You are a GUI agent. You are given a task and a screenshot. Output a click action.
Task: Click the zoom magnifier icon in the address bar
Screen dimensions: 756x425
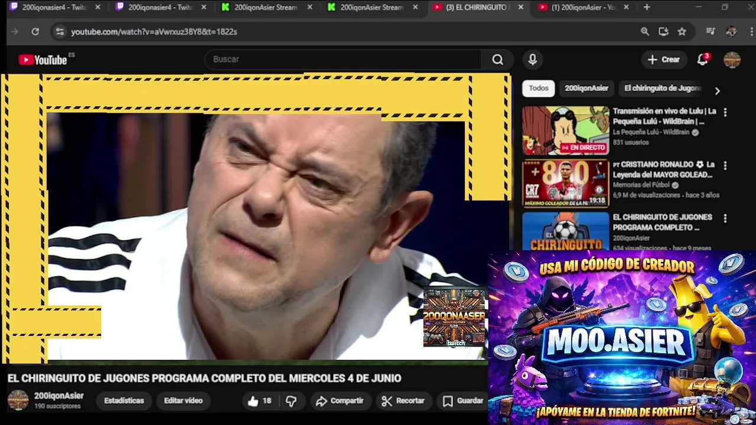645,32
